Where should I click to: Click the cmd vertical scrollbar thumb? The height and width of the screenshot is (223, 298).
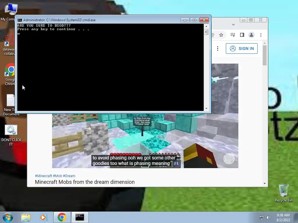[206, 32]
